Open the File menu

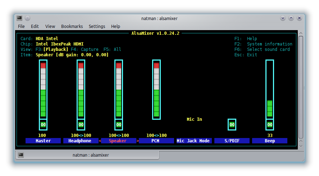tap(21, 27)
